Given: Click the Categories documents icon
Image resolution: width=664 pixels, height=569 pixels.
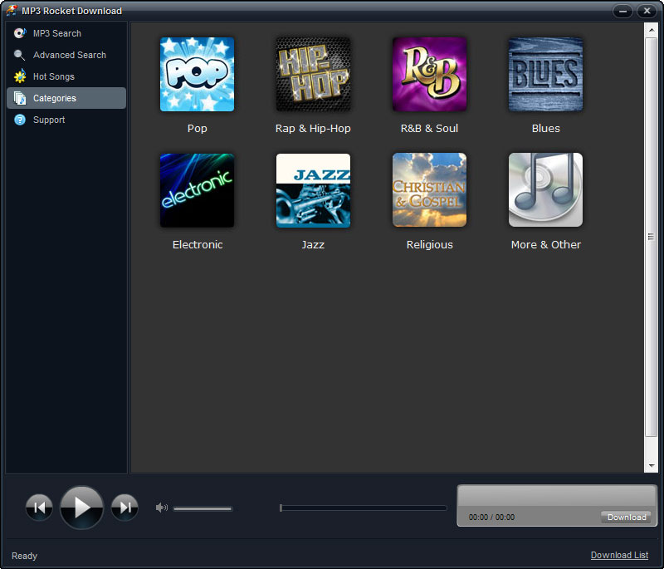Looking at the screenshot, I should 19,98.
